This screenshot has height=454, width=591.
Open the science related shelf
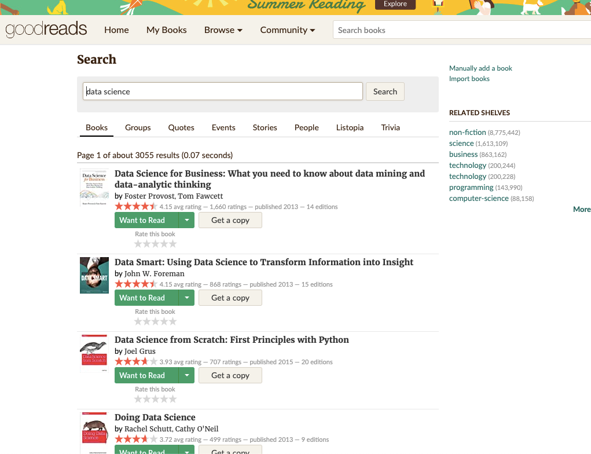click(461, 143)
